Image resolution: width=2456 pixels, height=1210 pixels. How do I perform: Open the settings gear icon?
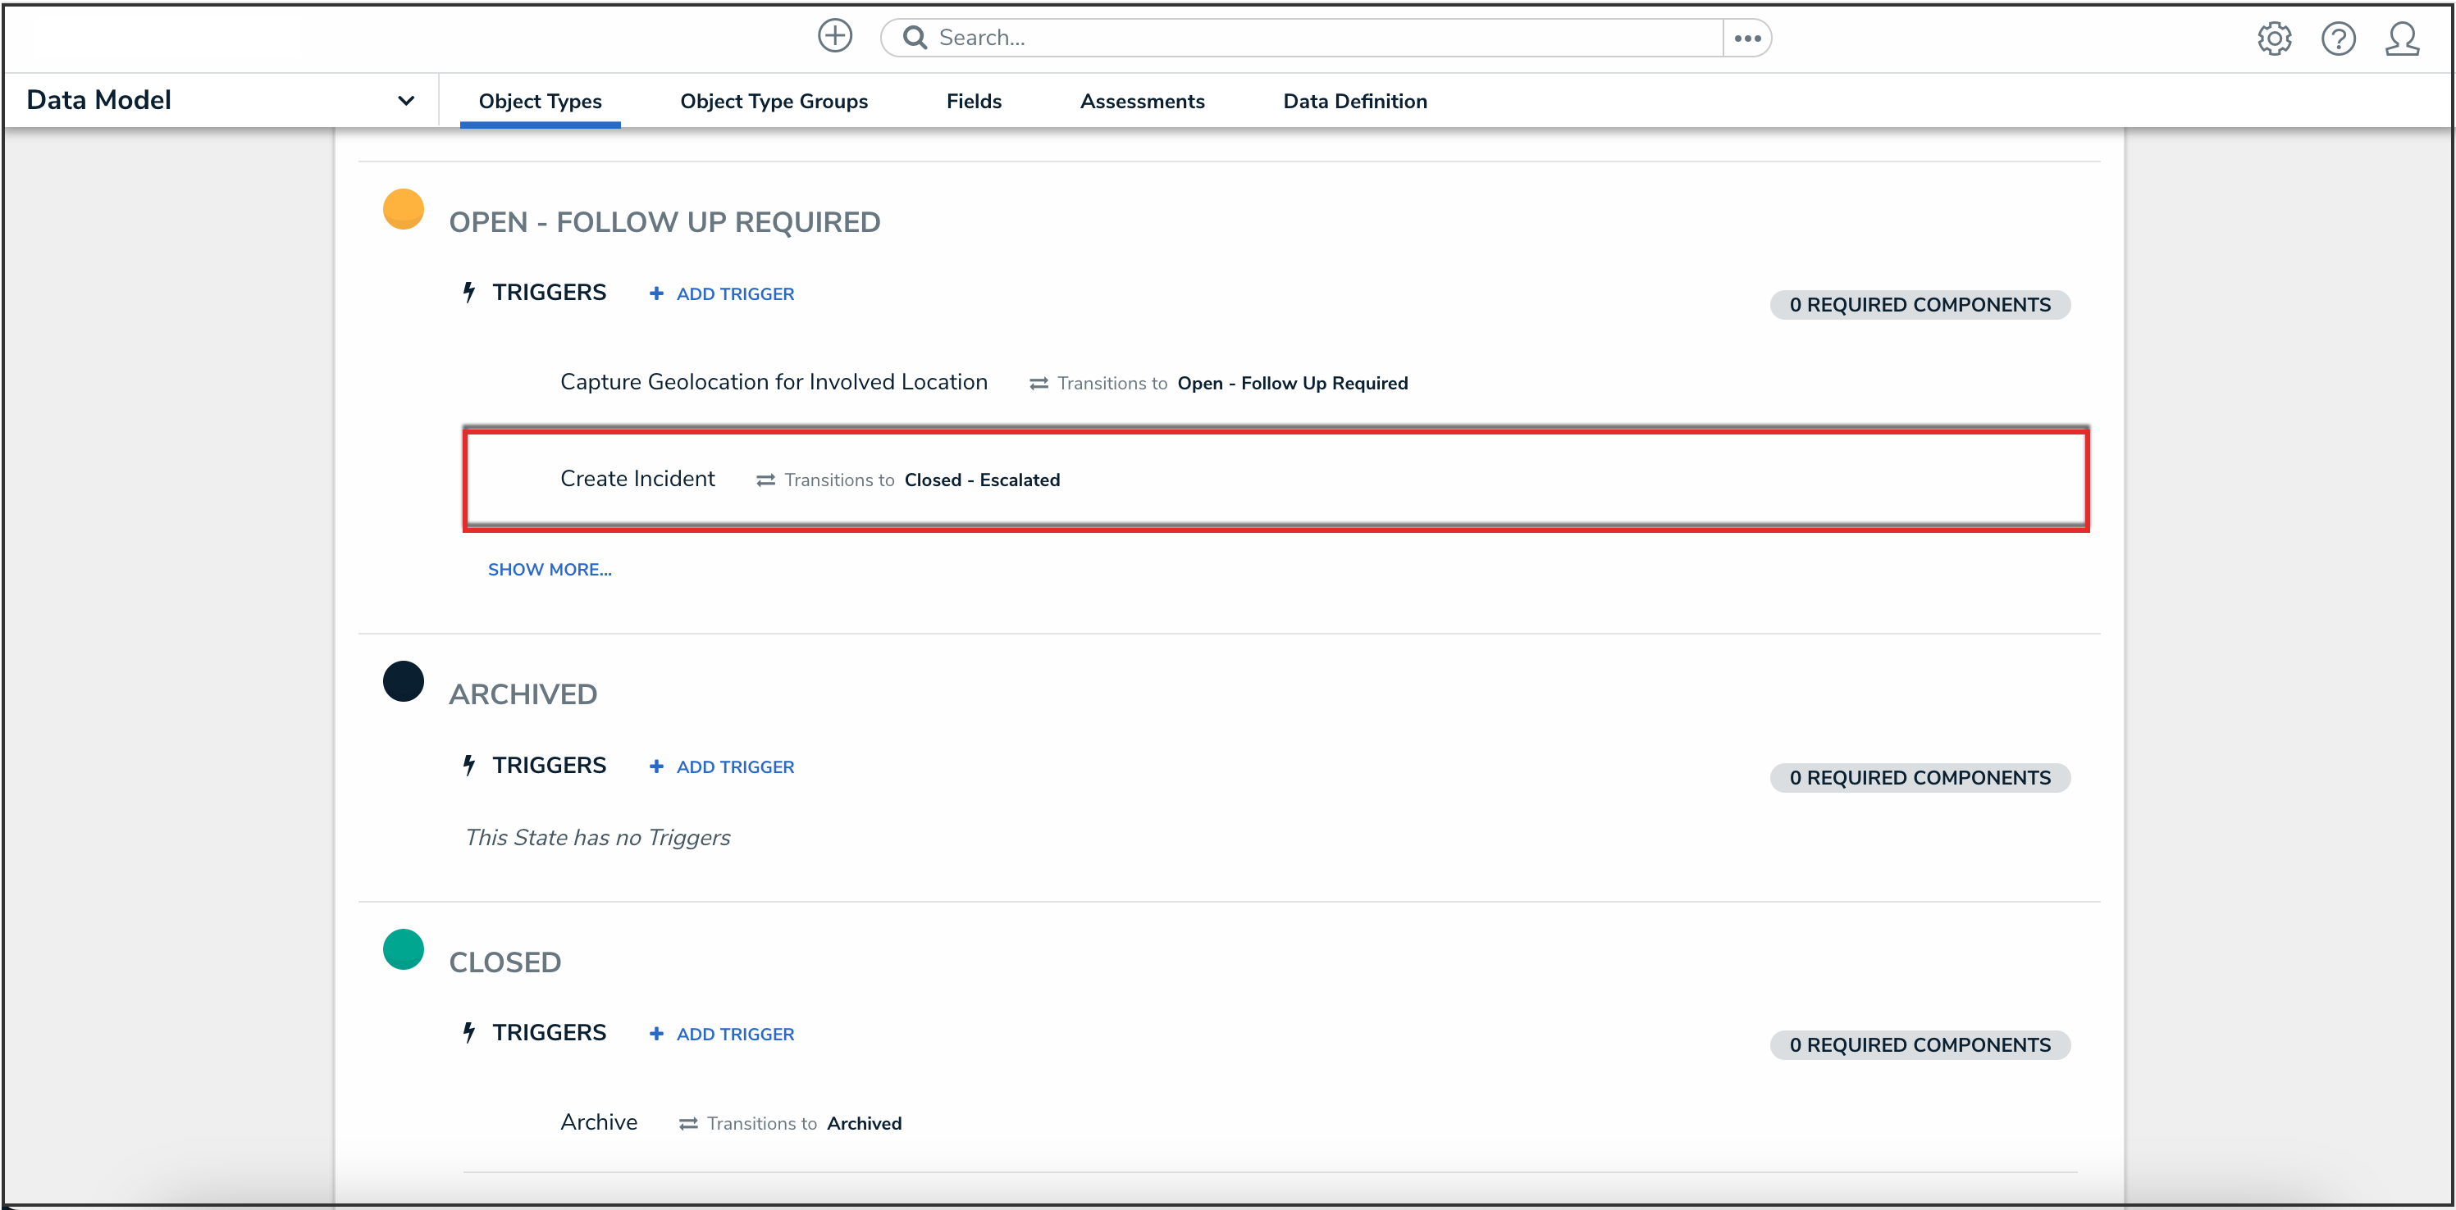(x=2274, y=38)
